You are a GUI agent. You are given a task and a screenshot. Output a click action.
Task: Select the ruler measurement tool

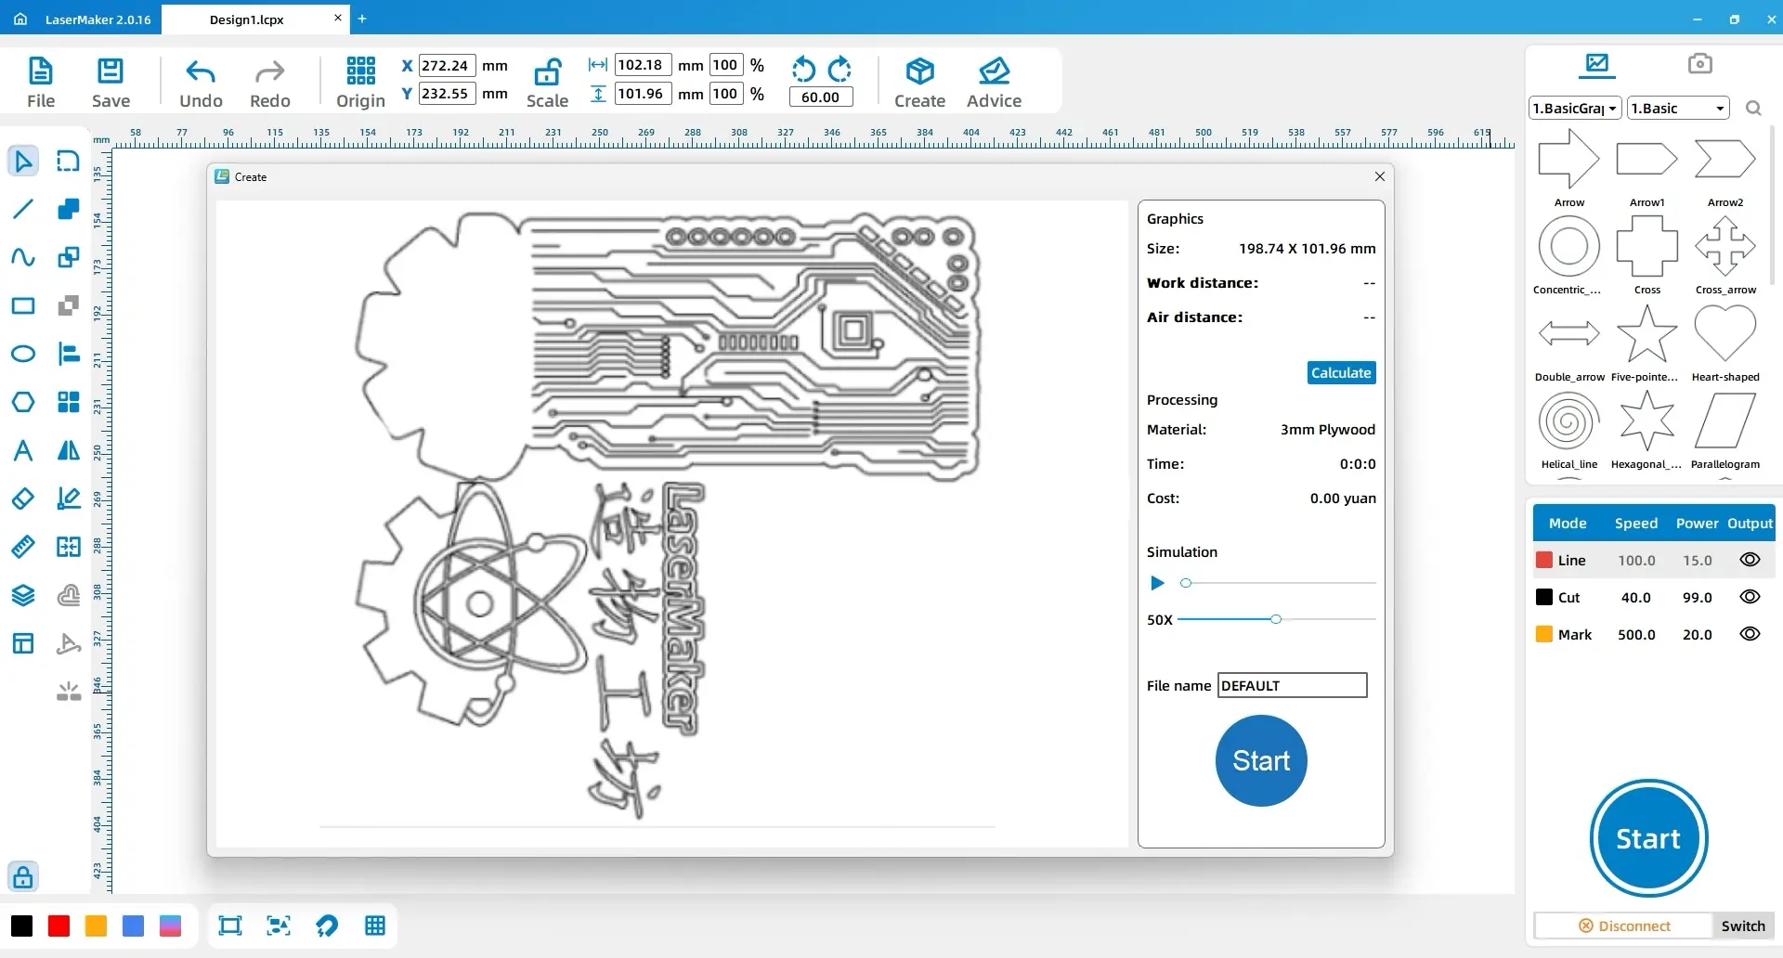click(x=23, y=547)
